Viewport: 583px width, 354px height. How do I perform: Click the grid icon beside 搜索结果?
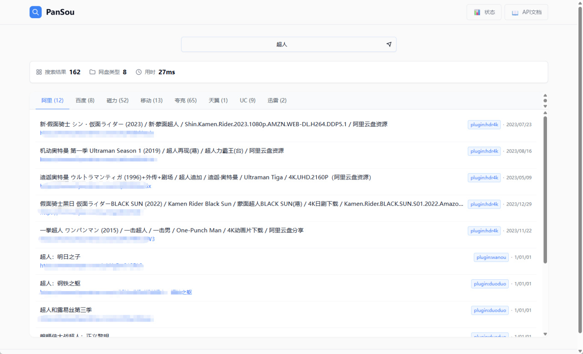(39, 72)
